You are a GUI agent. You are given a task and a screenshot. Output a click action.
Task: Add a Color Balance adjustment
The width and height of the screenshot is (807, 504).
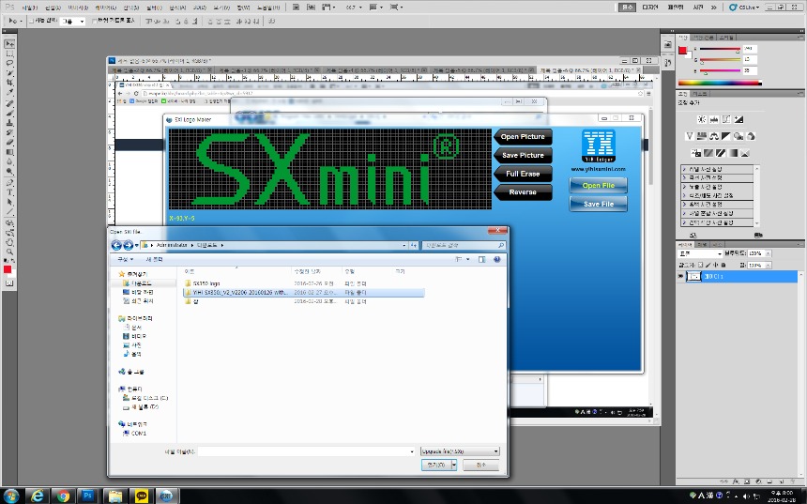[x=713, y=136]
